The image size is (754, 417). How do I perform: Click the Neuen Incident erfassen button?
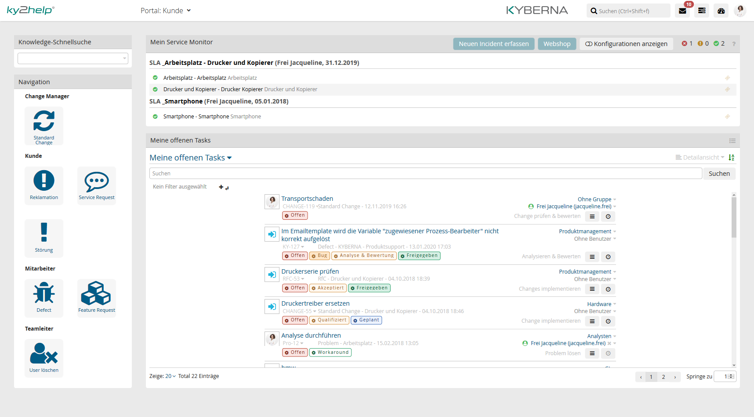click(x=493, y=43)
